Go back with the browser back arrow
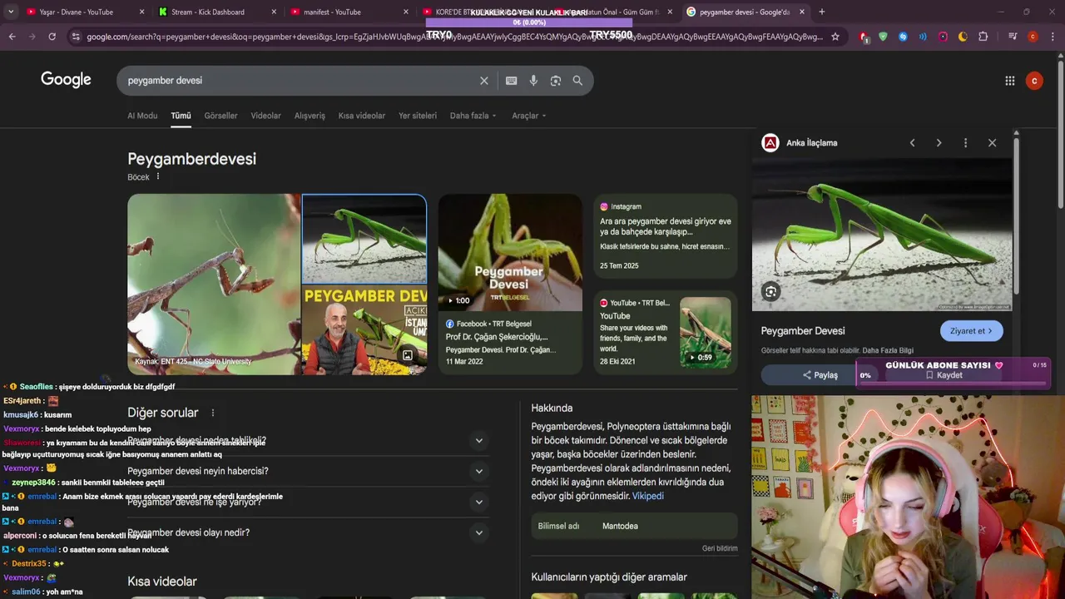This screenshot has height=599, width=1065. pos(12,37)
